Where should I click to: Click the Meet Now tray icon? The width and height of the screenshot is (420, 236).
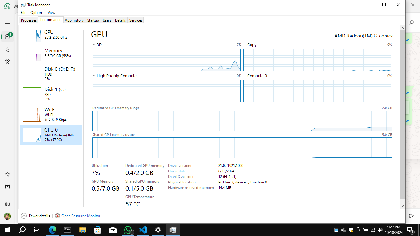tap(358, 230)
